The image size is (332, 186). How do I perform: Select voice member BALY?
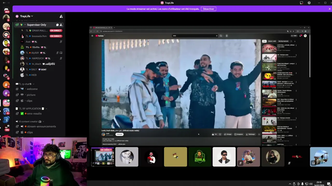31,69
